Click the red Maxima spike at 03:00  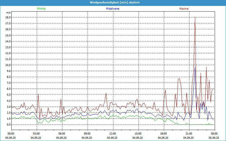[x=38, y=95]
